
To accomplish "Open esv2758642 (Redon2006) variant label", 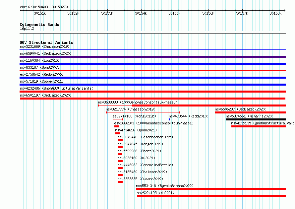I will point(42,74).
